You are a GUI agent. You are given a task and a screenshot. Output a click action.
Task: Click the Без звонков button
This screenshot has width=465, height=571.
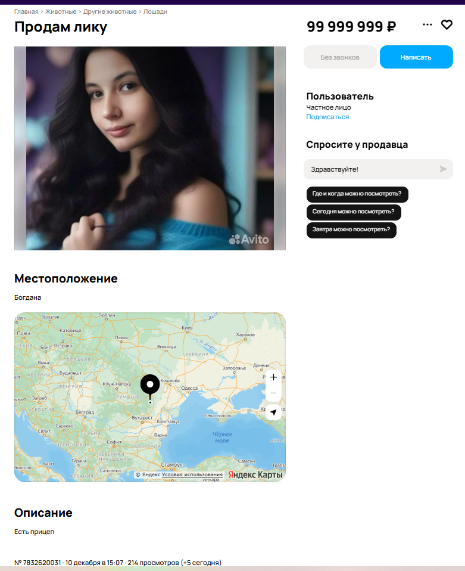(340, 57)
